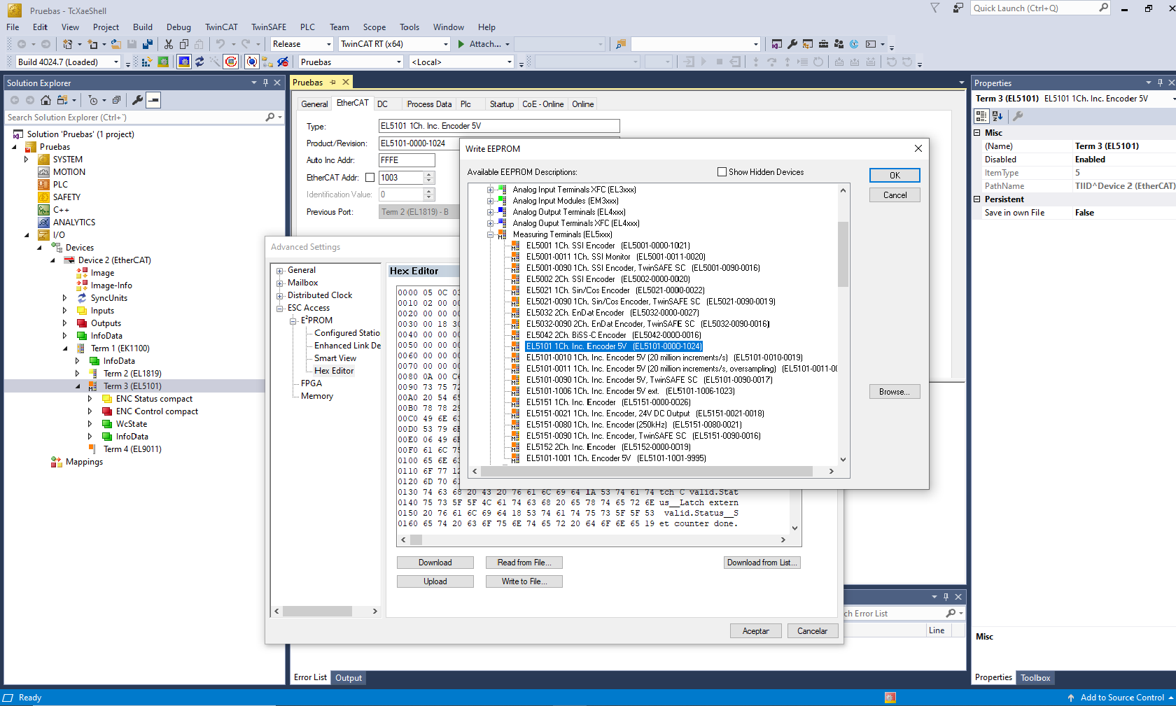Expand ENC Status compact node
1176x706 pixels.
90,399
